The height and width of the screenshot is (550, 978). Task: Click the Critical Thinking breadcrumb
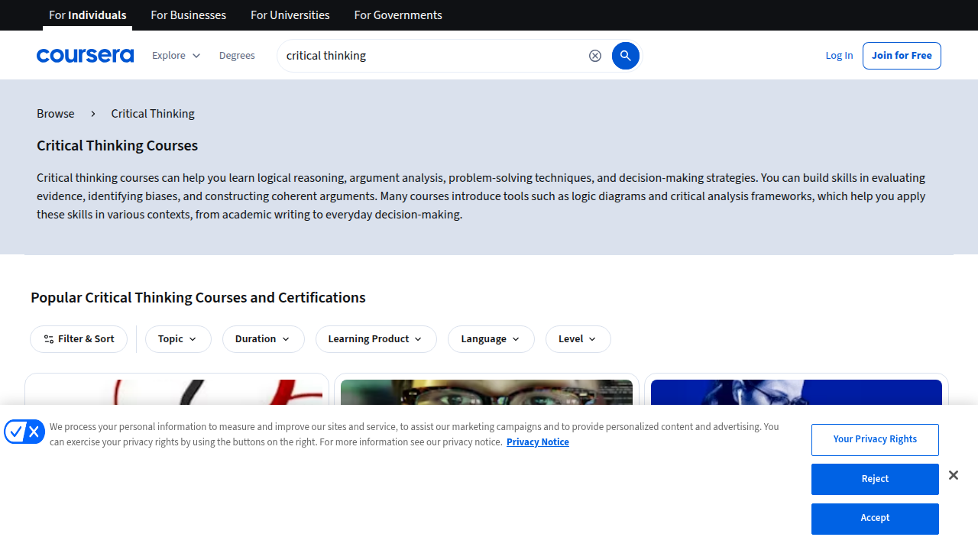click(153, 114)
